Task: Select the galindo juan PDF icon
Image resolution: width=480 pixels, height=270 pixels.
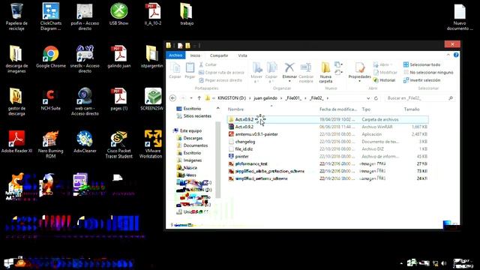Action: coord(118,57)
